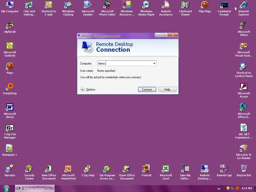The height and width of the screenshot is (192, 256).
Task: Select Microsoft Excel desktop icon
Action: [x=166, y=172]
